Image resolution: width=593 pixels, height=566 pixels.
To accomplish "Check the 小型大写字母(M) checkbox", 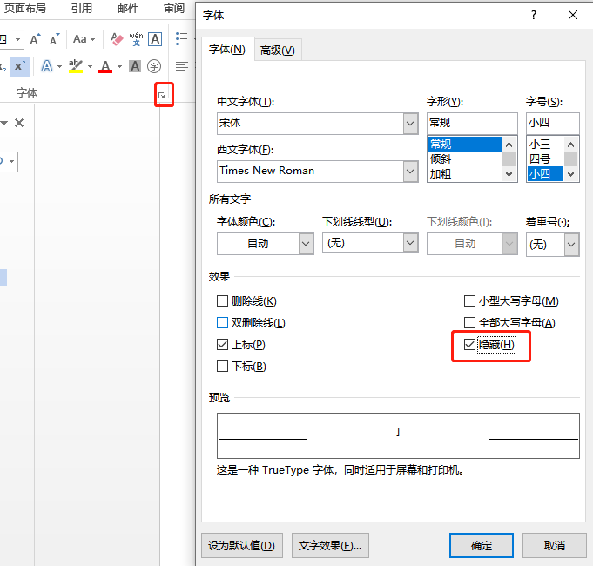I will pyautogui.click(x=469, y=301).
